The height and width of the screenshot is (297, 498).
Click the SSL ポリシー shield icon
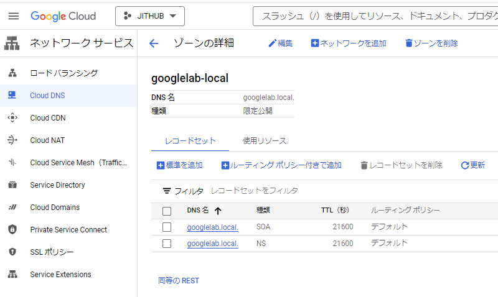click(x=12, y=252)
